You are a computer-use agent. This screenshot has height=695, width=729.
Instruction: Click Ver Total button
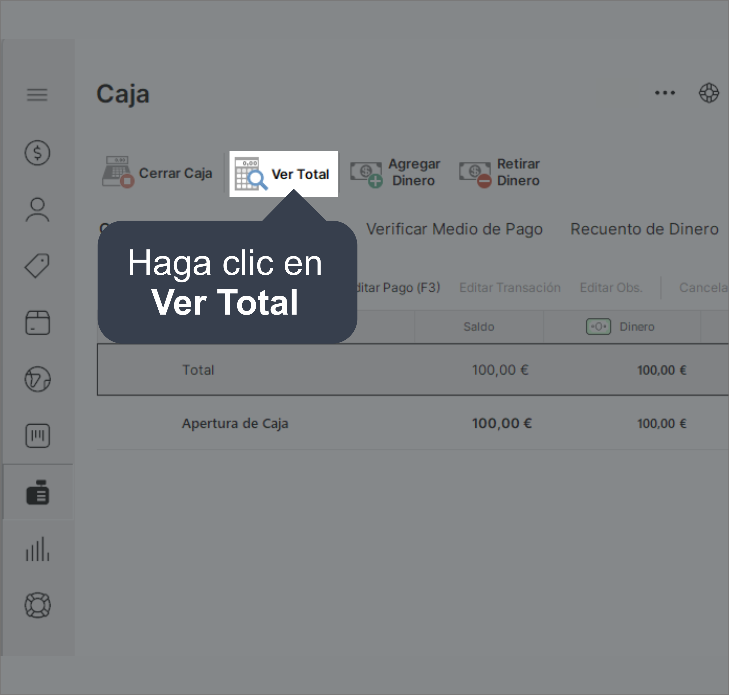pos(284,174)
